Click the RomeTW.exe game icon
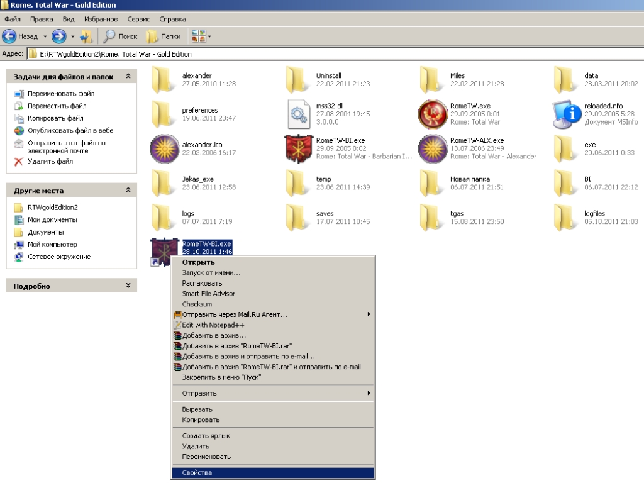644x483 pixels. [x=433, y=114]
